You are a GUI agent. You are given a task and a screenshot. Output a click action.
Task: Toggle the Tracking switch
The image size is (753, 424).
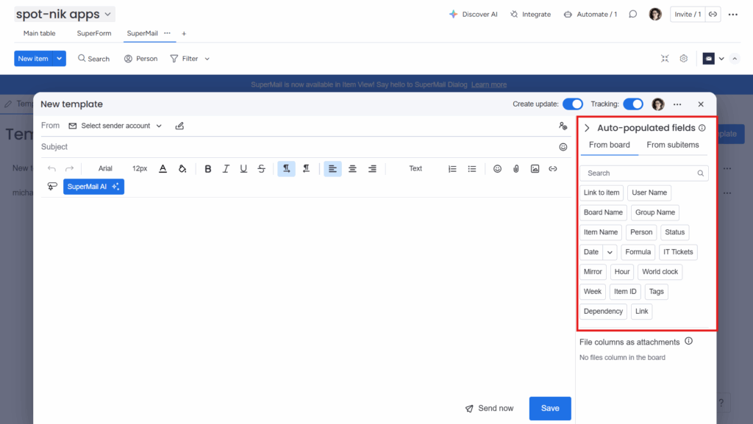point(633,104)
